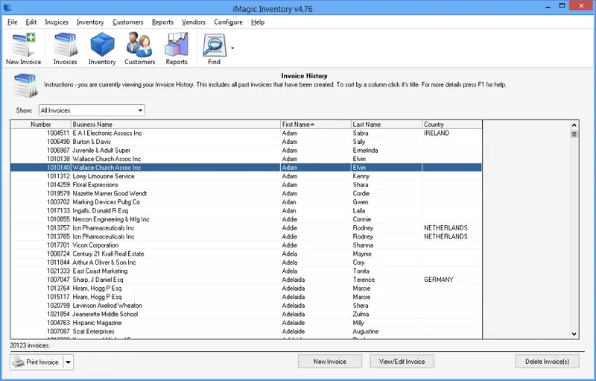
Task: Select invoice 1013765 Icn Pharmaceuticals
Action: [247, 236]
